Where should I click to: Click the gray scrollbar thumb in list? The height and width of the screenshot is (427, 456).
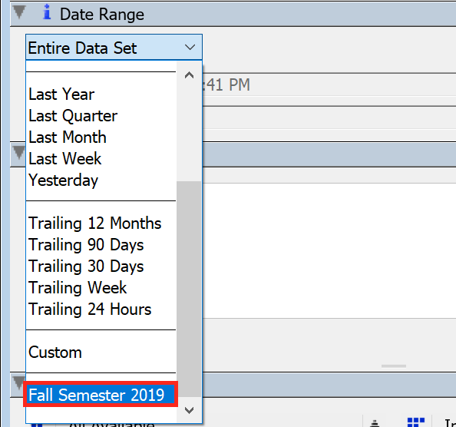(x=189, y=289)
